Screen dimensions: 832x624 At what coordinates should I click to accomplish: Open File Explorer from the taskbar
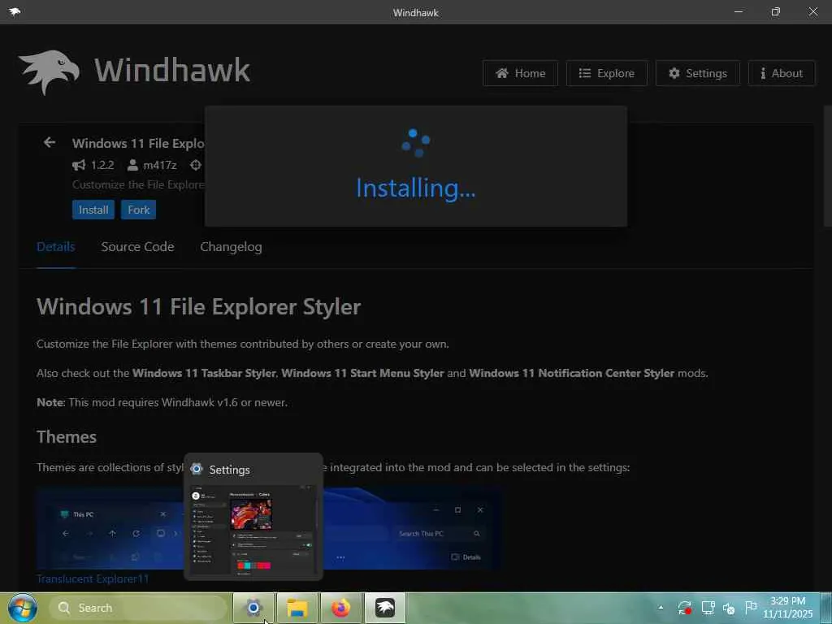pos(297,608)
